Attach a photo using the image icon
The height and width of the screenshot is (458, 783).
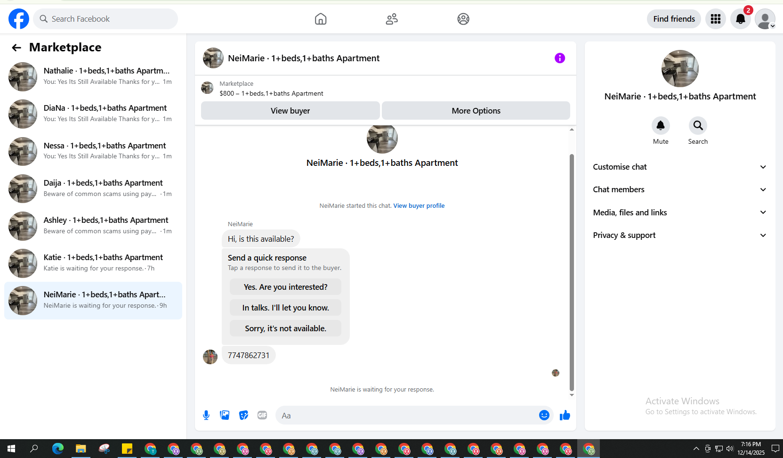(x=225, y=415)
